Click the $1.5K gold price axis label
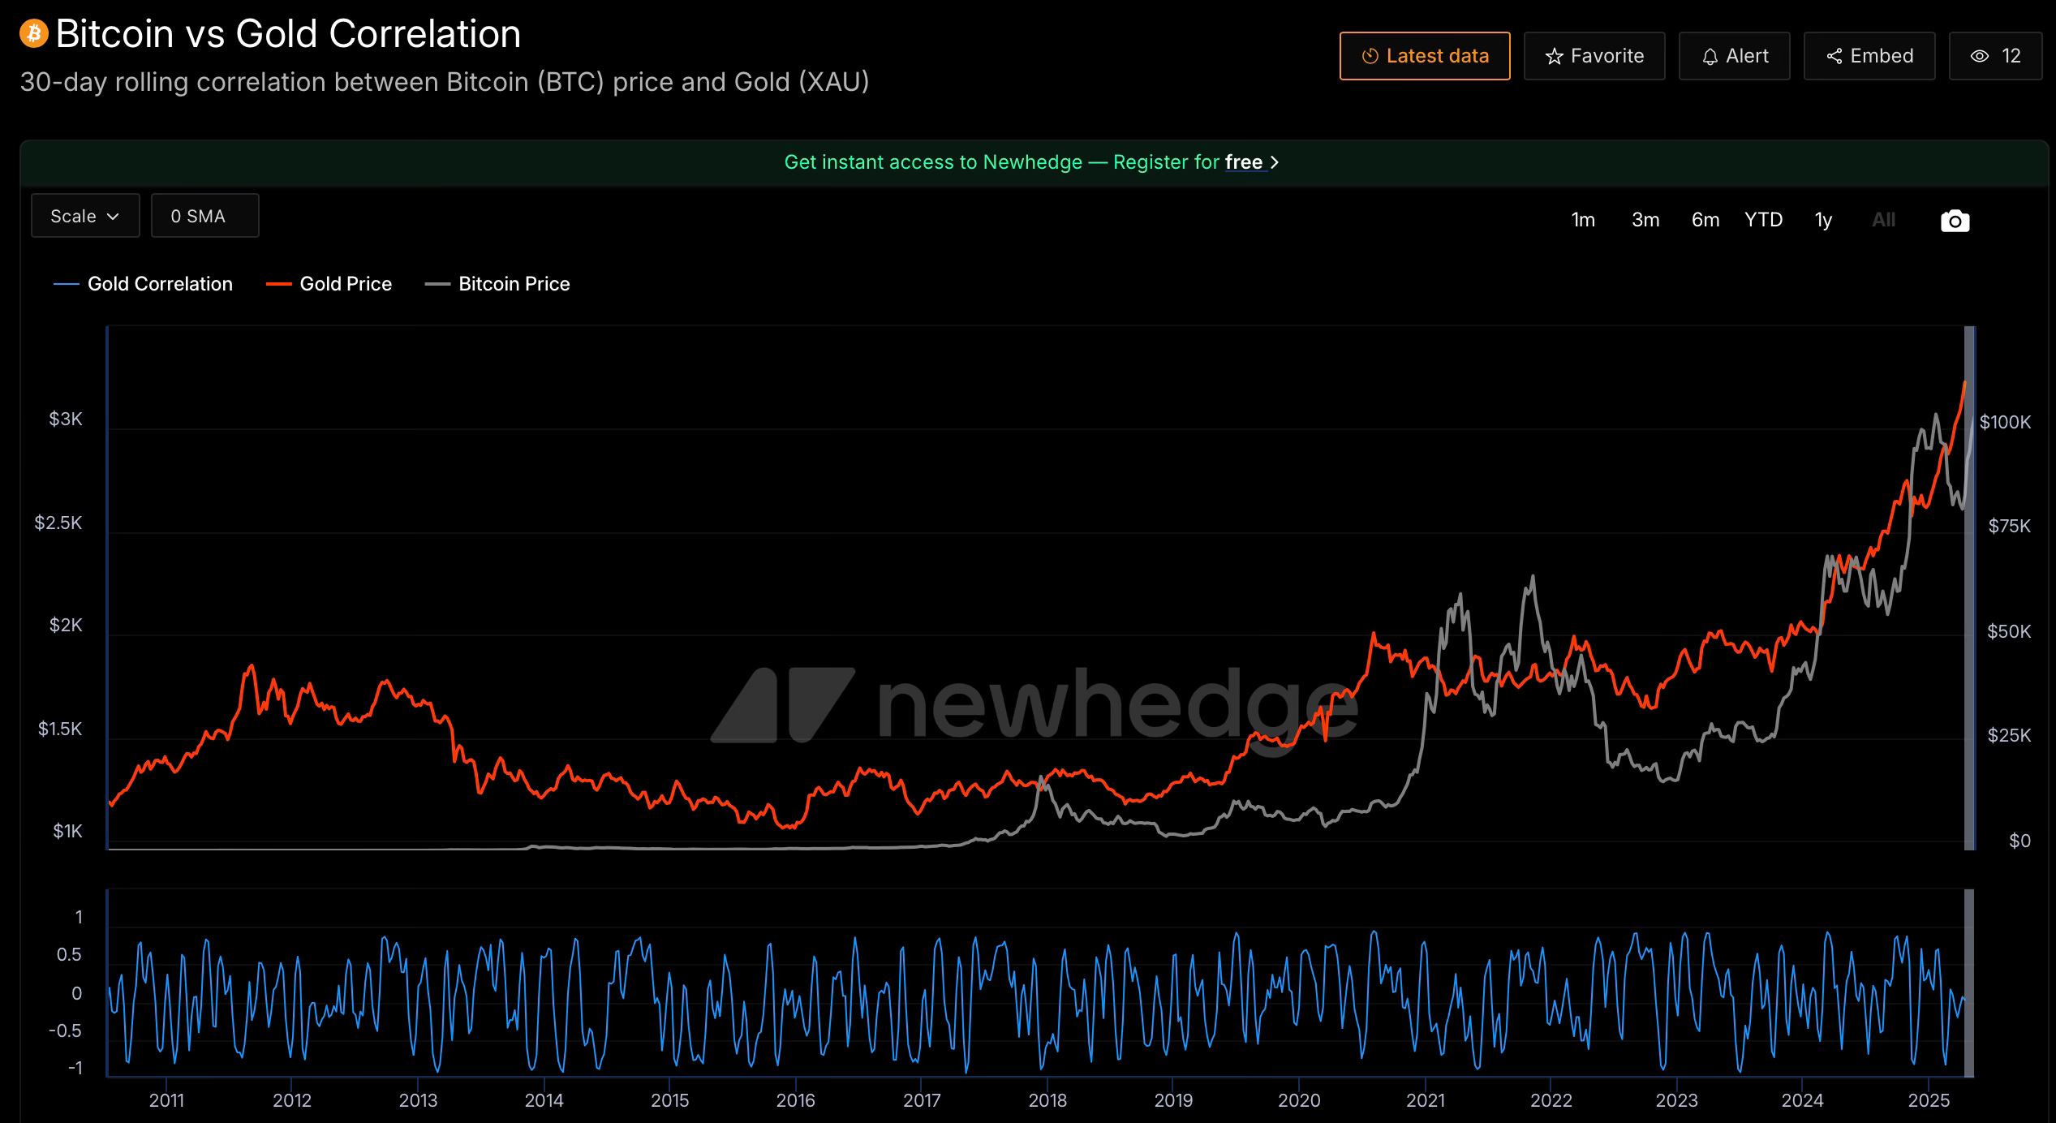The image size is (2056, 1123). coord(61,729)
